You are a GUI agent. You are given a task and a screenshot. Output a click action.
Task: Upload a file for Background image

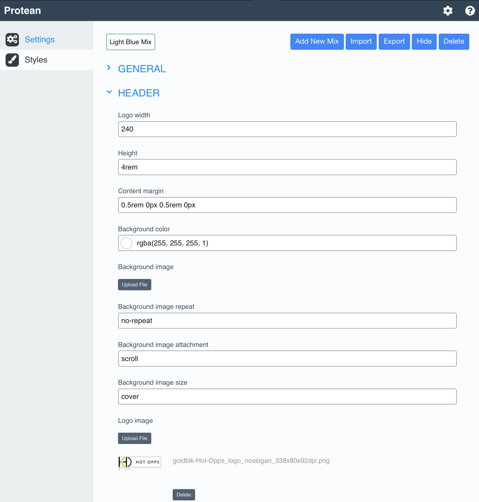(134, 285)
